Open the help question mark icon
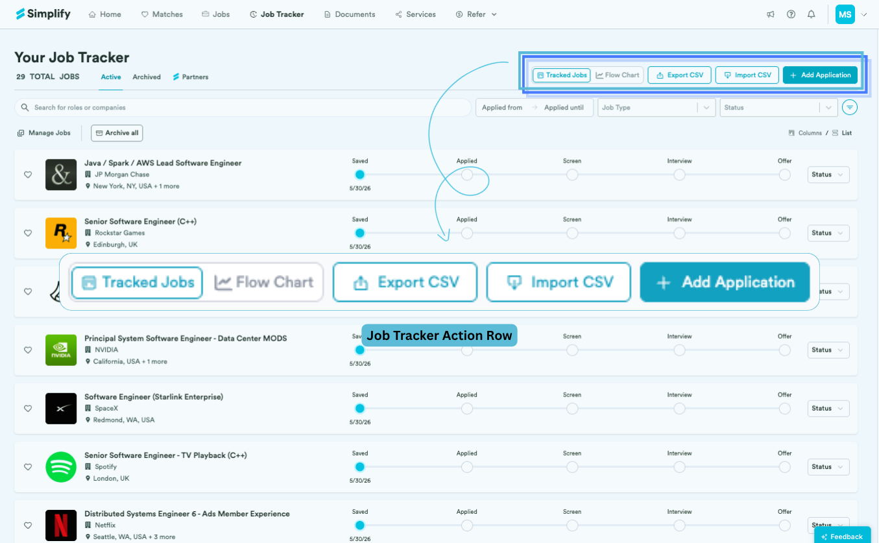 (x=791, y=14)
